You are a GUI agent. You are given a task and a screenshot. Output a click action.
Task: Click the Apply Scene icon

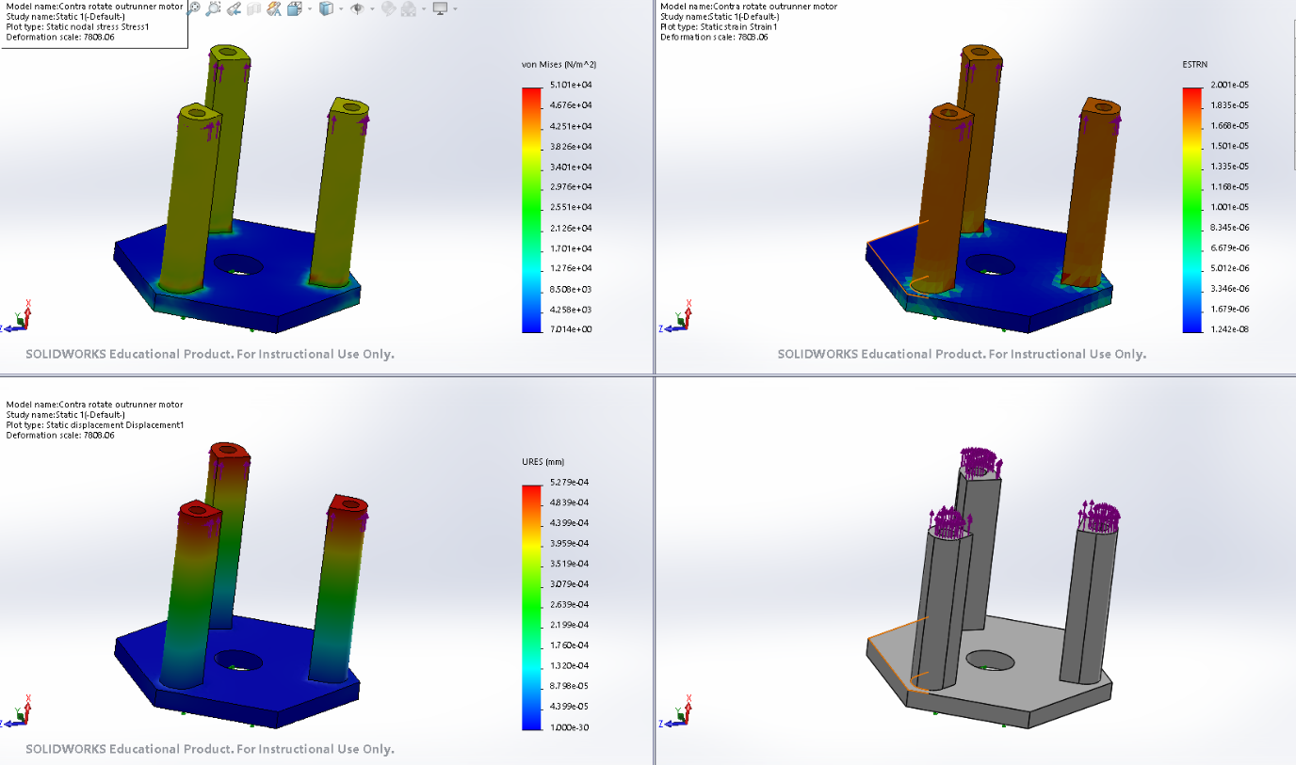(408, 8)
